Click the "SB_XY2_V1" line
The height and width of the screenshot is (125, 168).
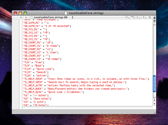[x=36, y=39]
